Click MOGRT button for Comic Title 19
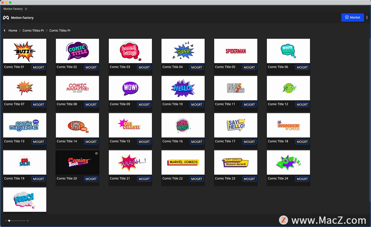 [39, 179]
